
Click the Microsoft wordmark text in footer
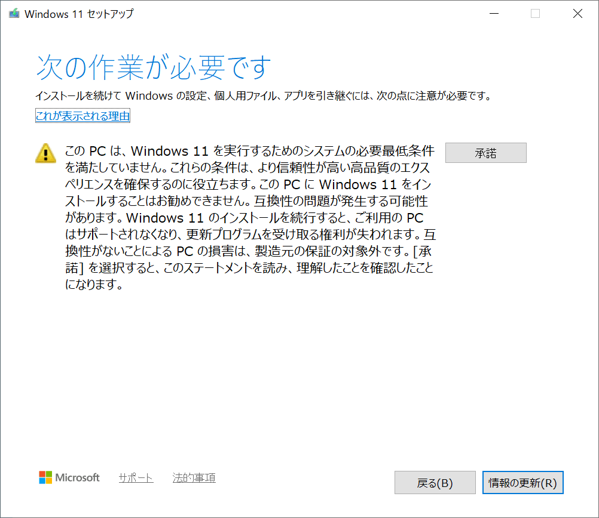coord(78,478)
